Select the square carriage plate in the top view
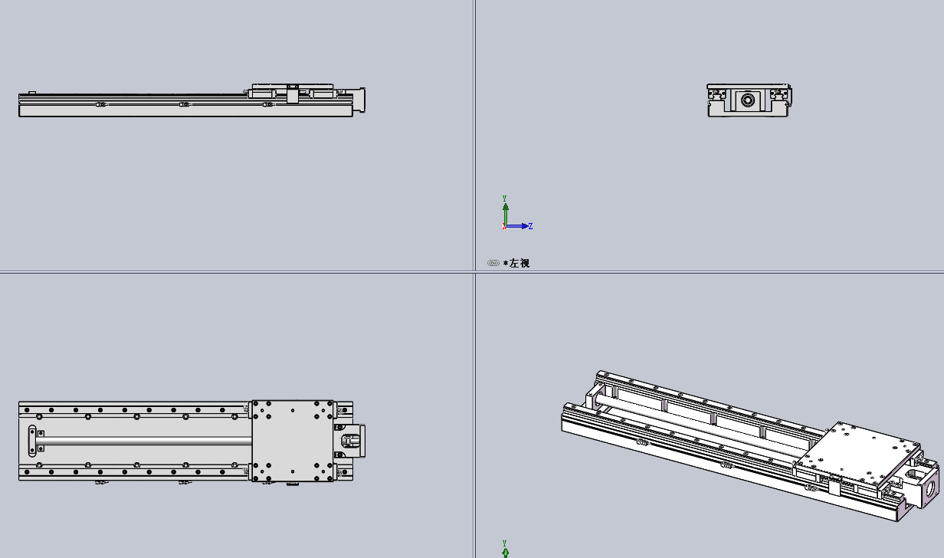Viewport: 944px width, 558px height. pyautogui.click(x=291, y=438)
